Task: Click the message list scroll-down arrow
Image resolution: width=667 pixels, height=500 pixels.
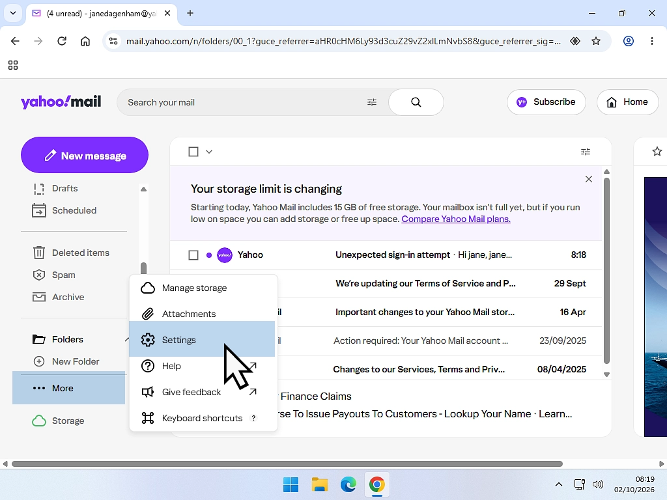Action: pos(606,374)
